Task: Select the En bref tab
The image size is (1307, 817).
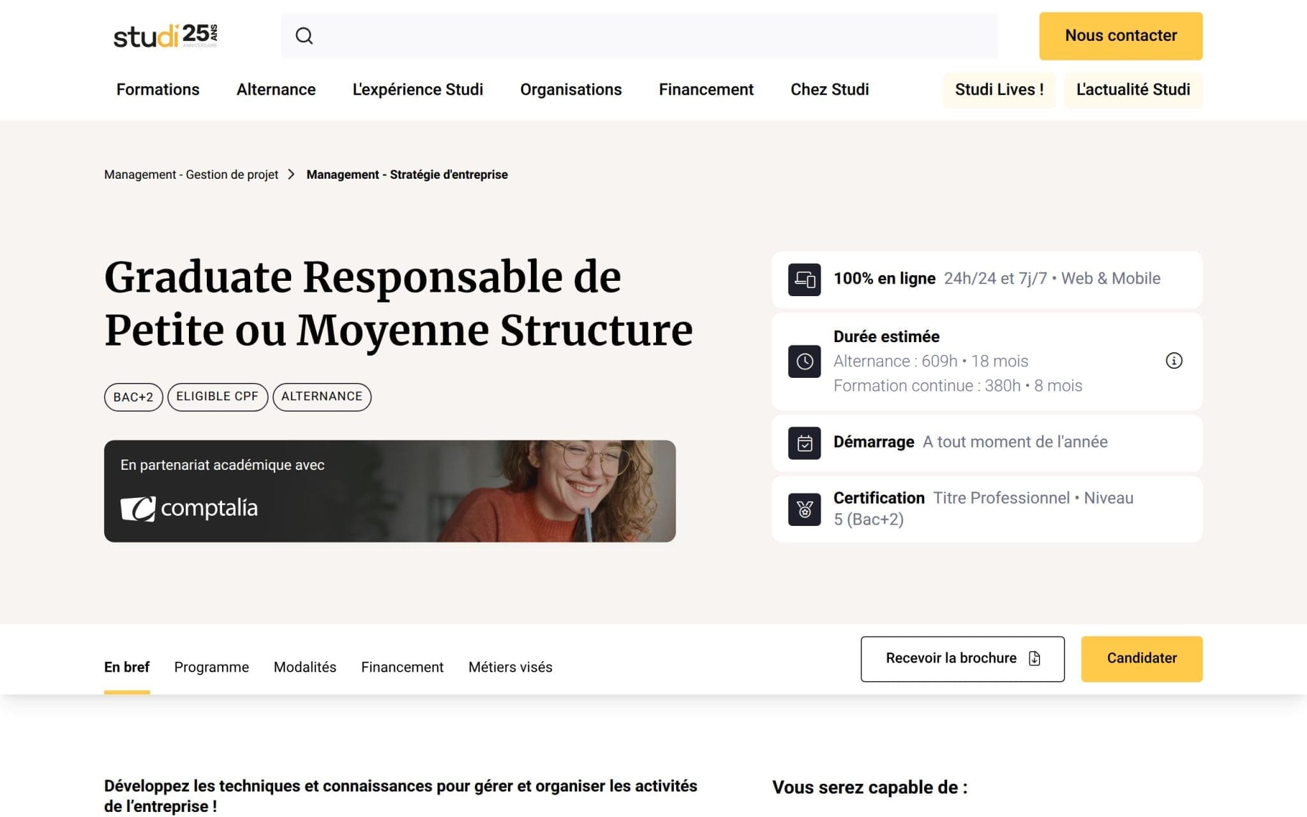Action: pos(126,667)
